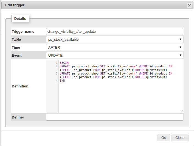Click the Close button at bottom right

[x=180, y=137]
